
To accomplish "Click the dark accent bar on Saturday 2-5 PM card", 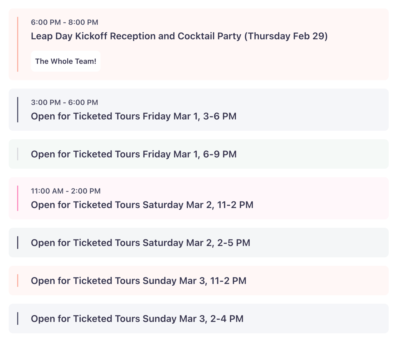I will click(x=18, y=243).
